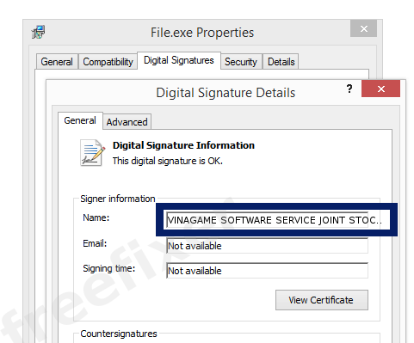Click the Signer information group label
The image size is (414, 343).
118,199
